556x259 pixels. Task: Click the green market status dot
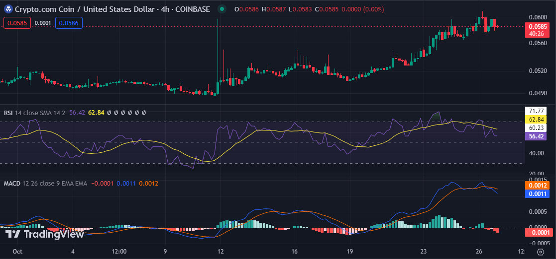pos(222,9)
